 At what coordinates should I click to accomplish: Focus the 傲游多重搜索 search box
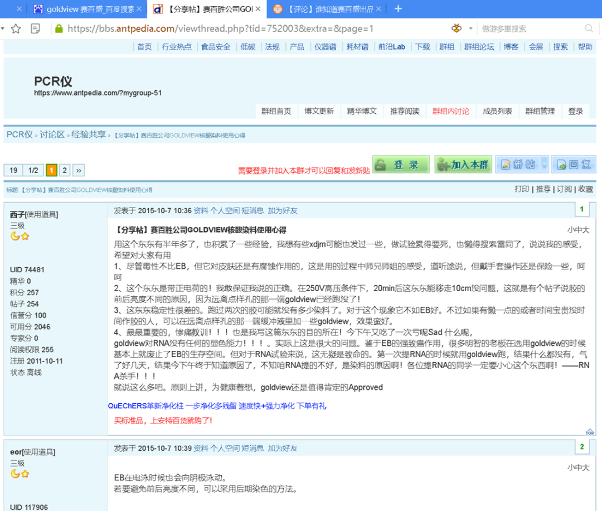532,28
